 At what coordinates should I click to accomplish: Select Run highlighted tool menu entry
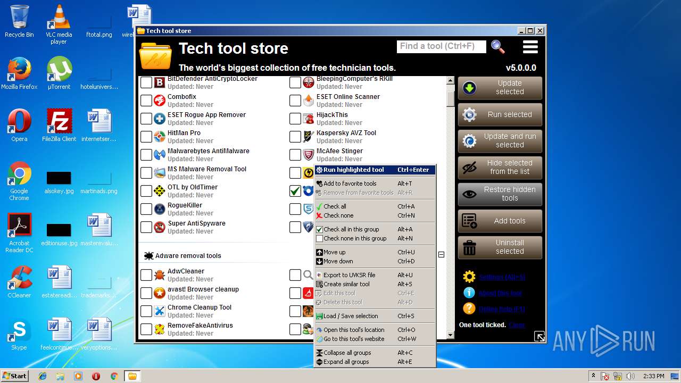click(375, 170)
